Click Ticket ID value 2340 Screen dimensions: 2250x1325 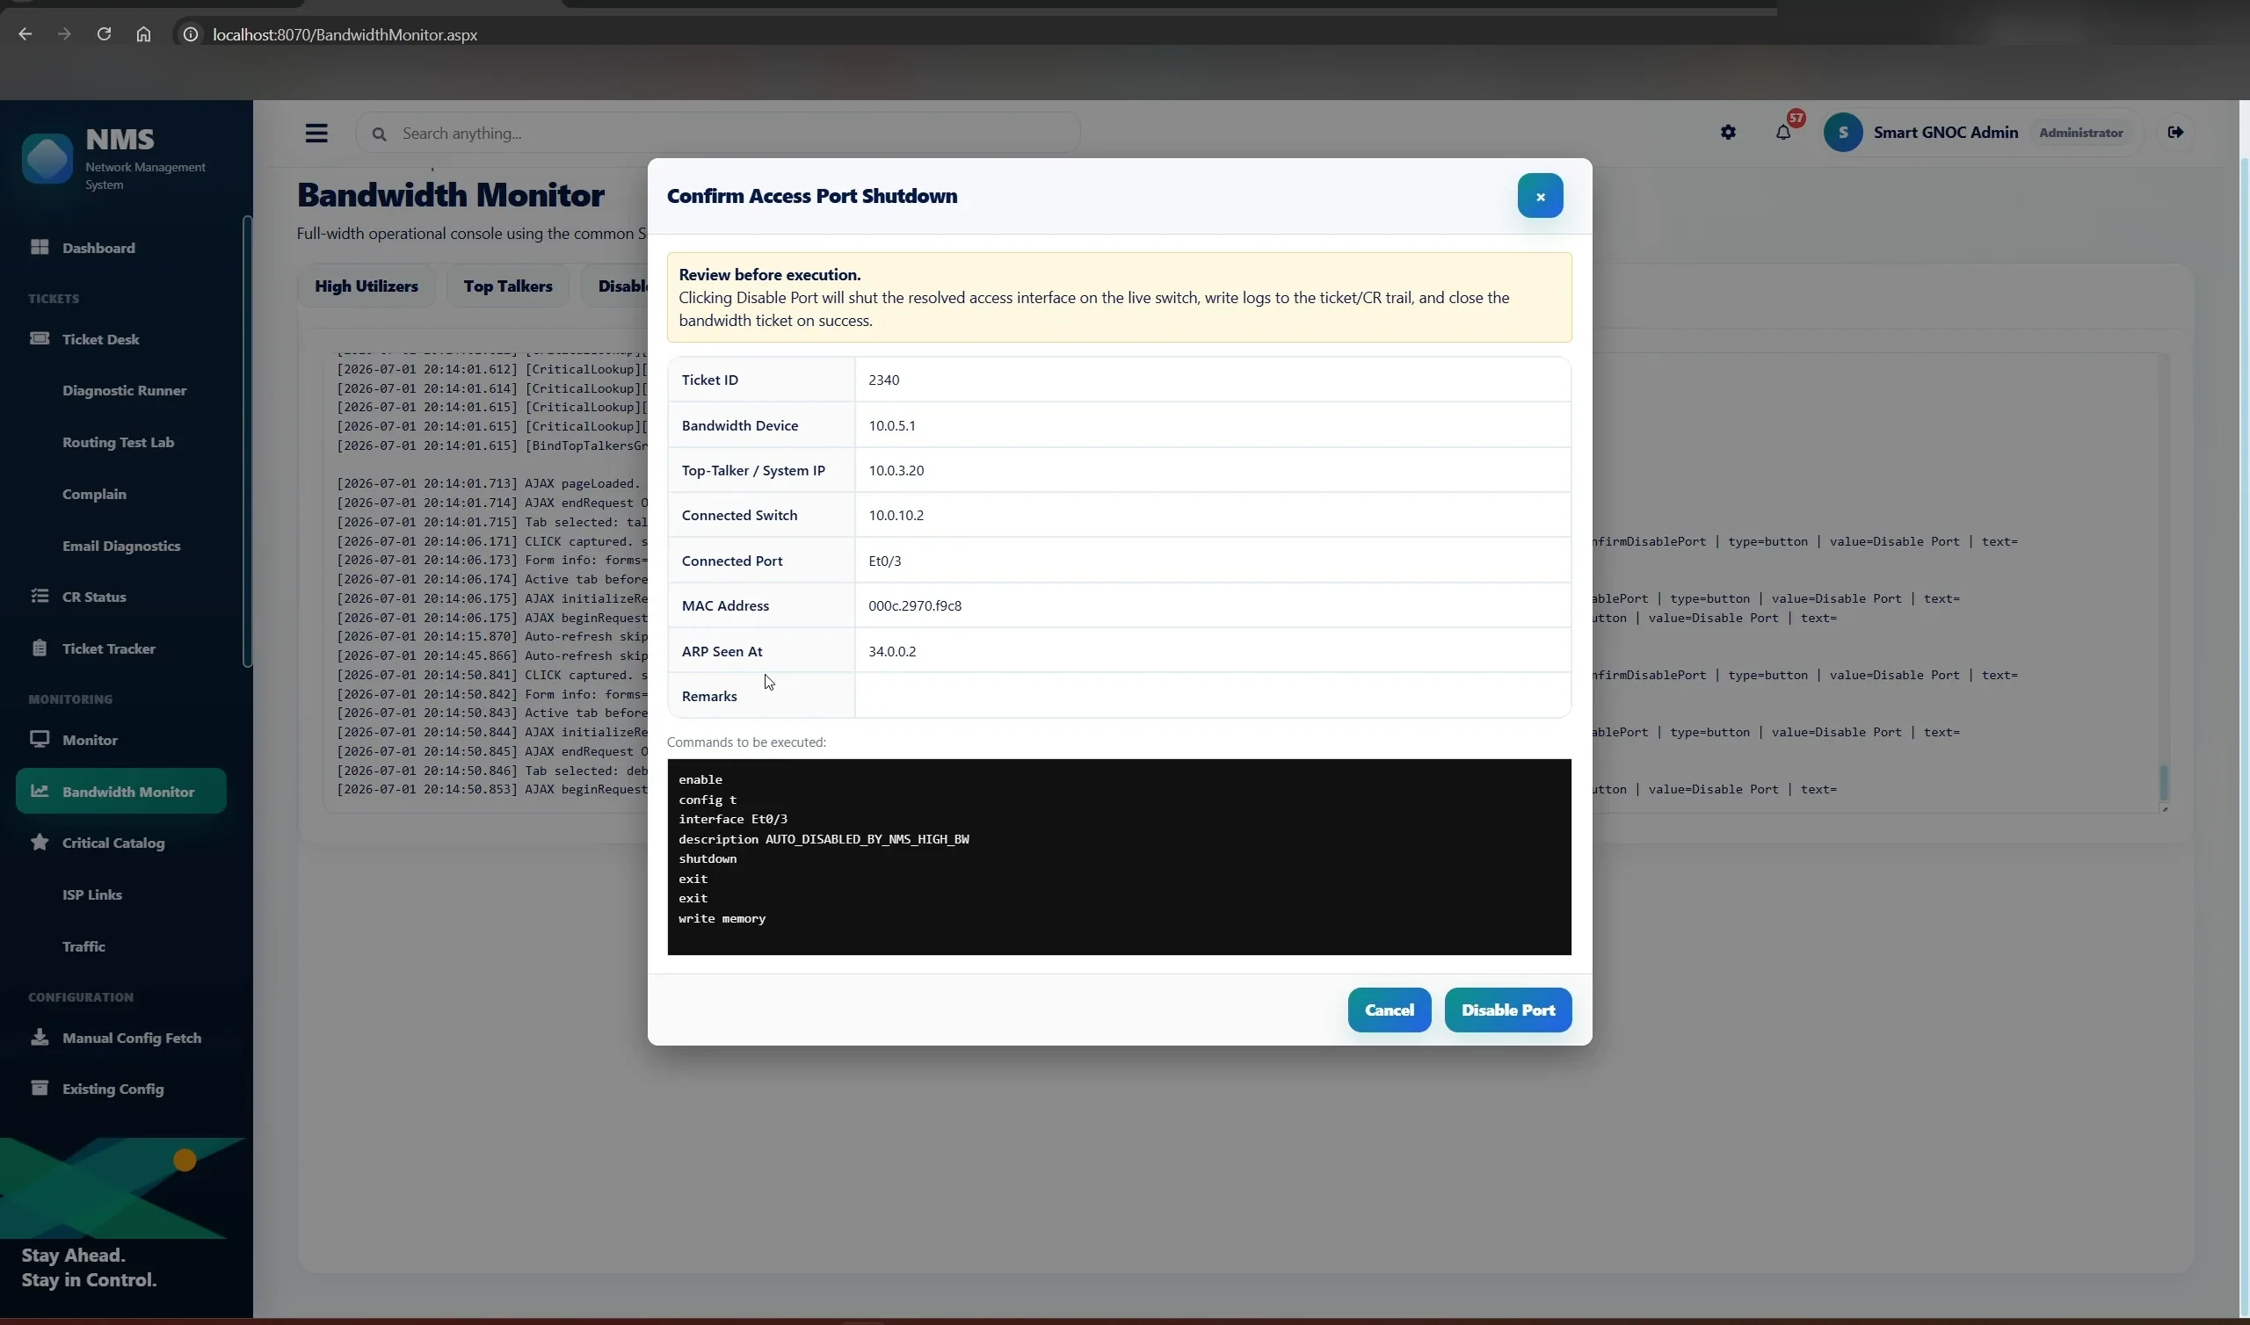(x=883, y=380)
